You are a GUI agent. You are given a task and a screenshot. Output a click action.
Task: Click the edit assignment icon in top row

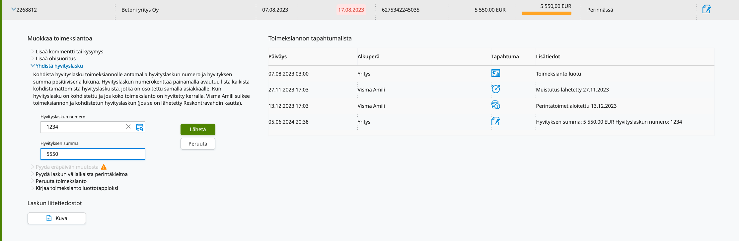click(706, 9)
